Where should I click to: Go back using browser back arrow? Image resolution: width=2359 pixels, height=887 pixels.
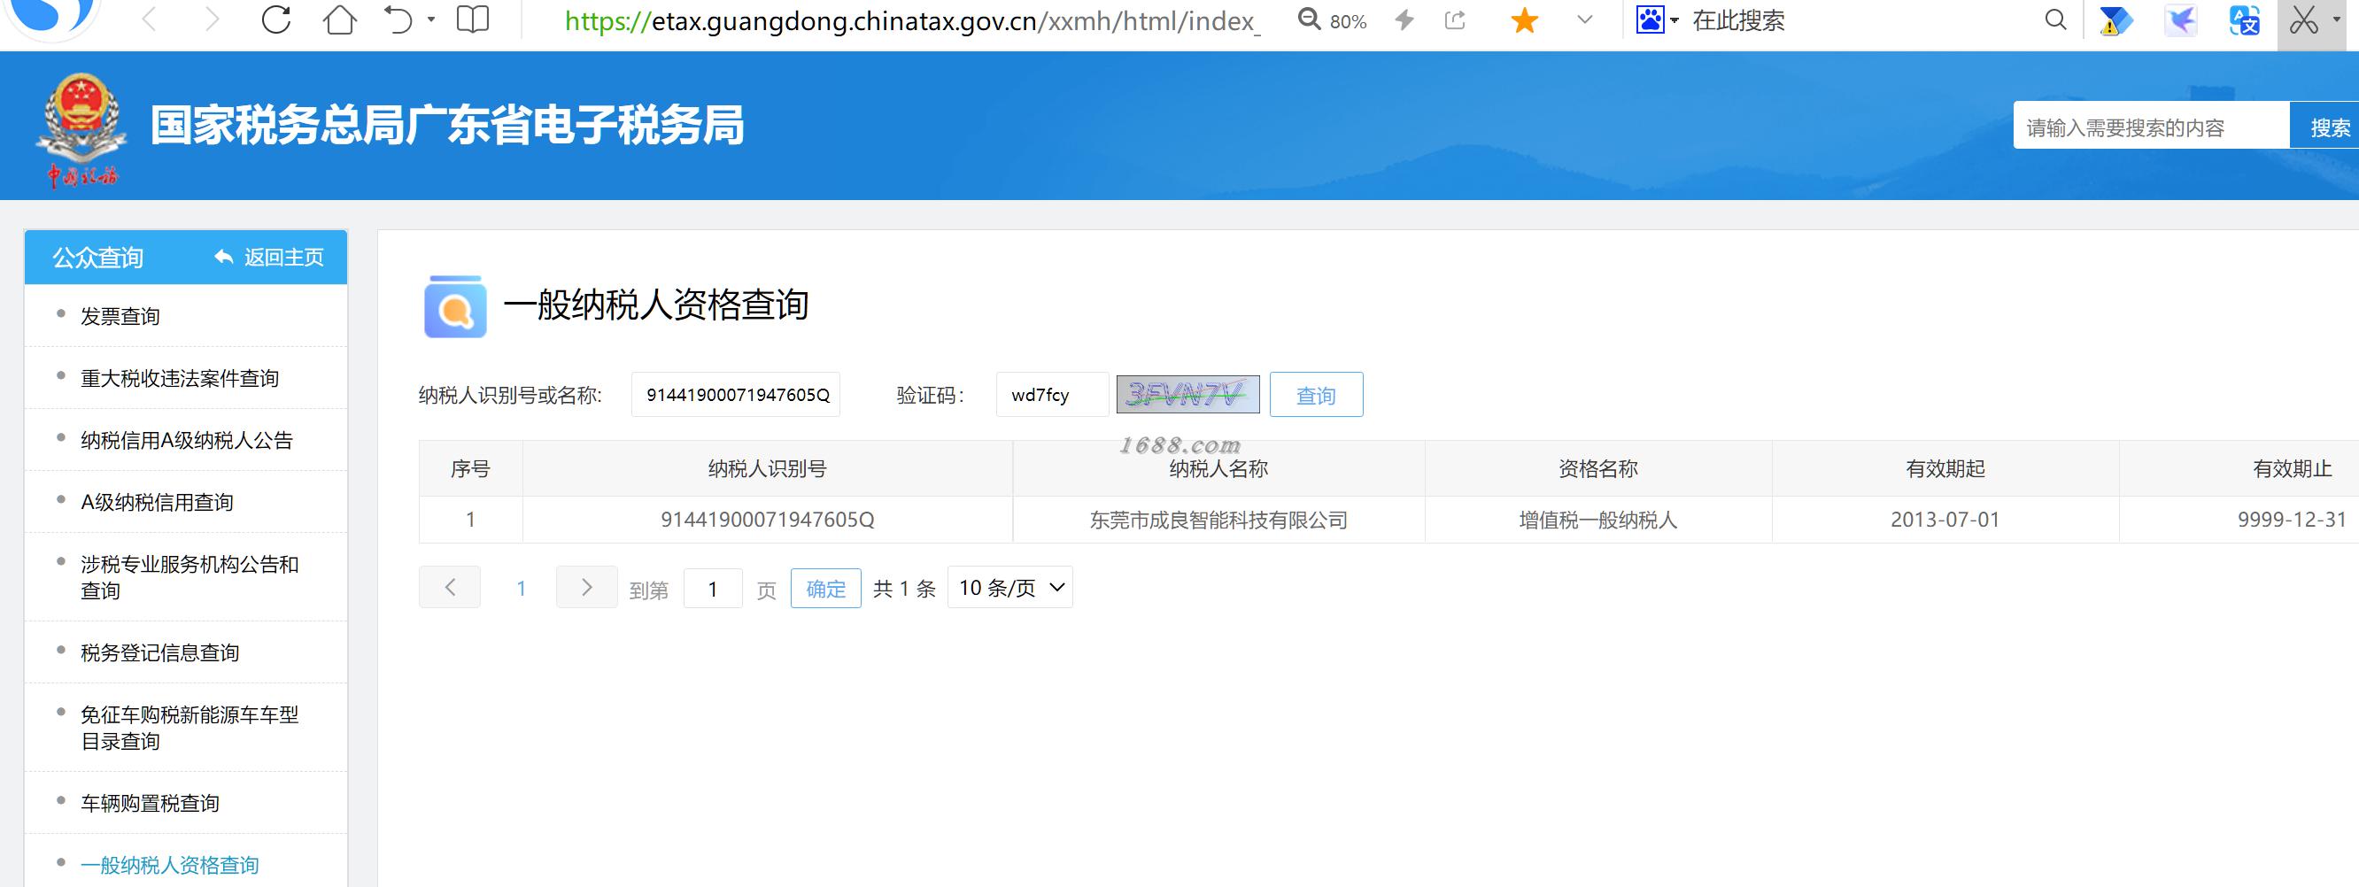pyautogui.click(x=150, y=19)
